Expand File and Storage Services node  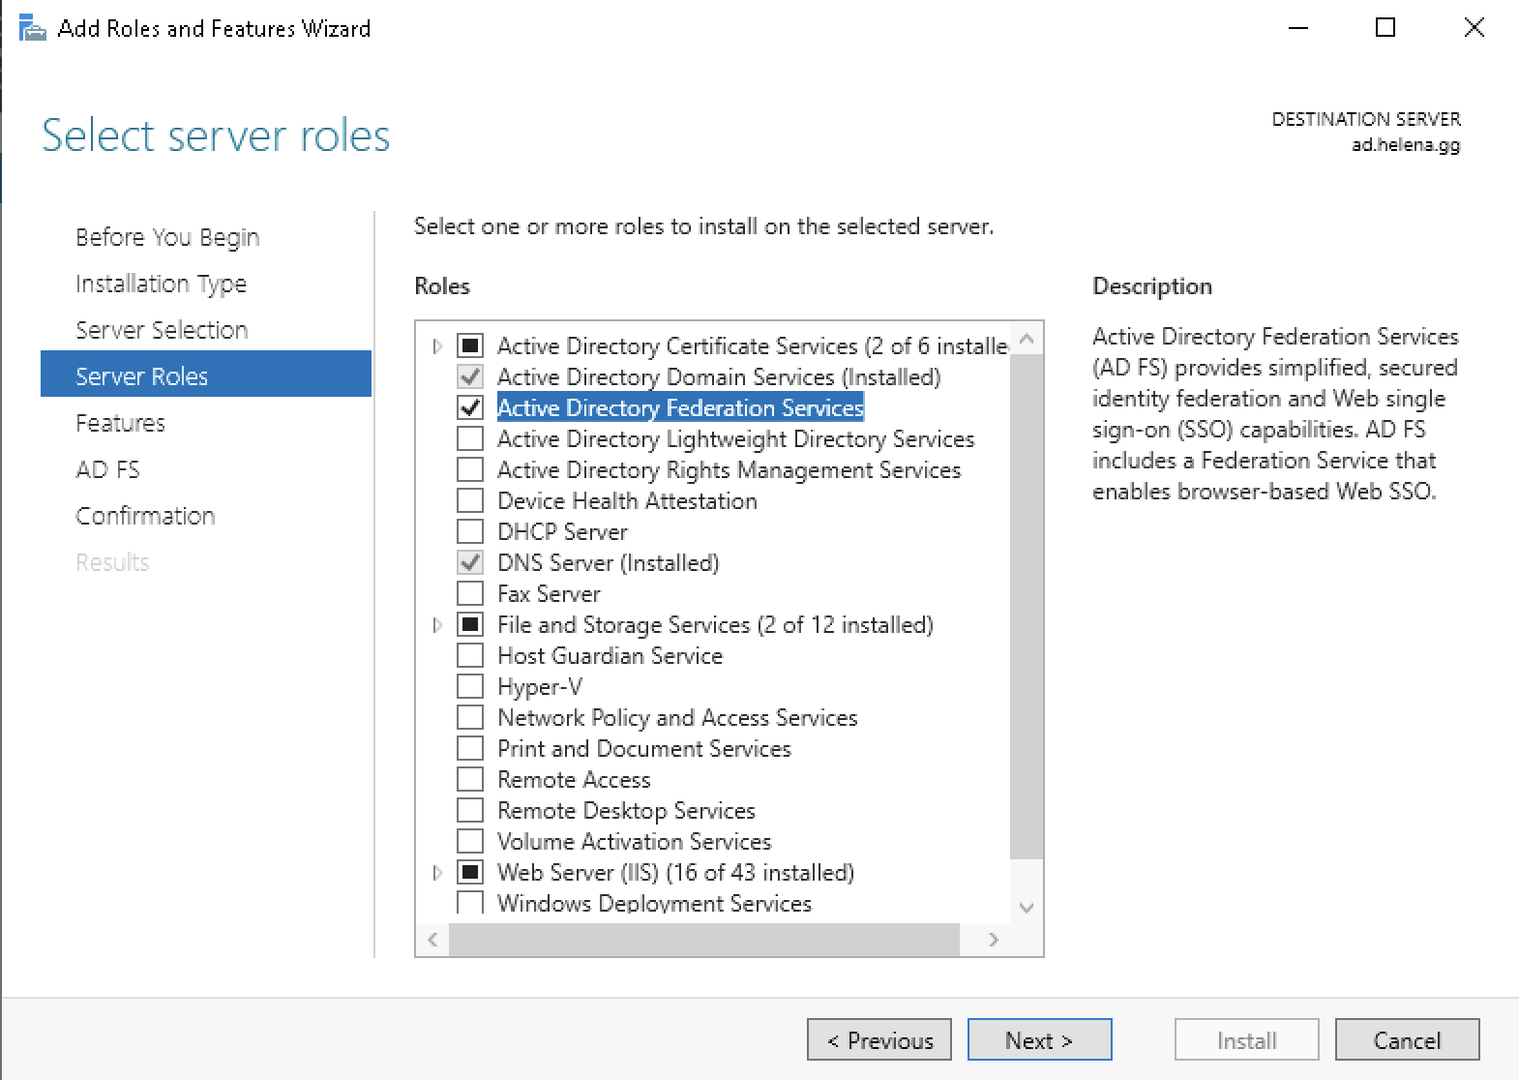(437, 624)
